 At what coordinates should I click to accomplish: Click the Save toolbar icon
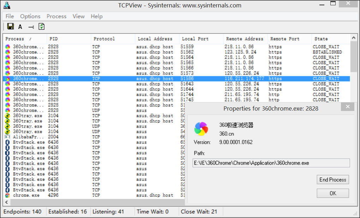[x=10, y=26]
